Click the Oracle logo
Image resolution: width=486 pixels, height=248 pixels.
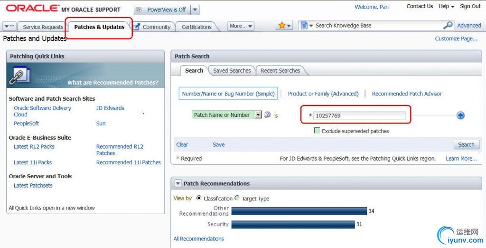(33, 9)
